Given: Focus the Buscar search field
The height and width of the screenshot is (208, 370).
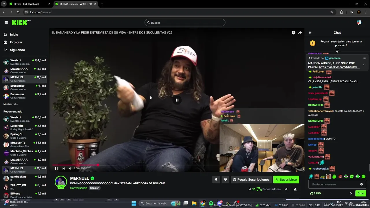Looking at the screenshot, I should [x=185, y=23].
